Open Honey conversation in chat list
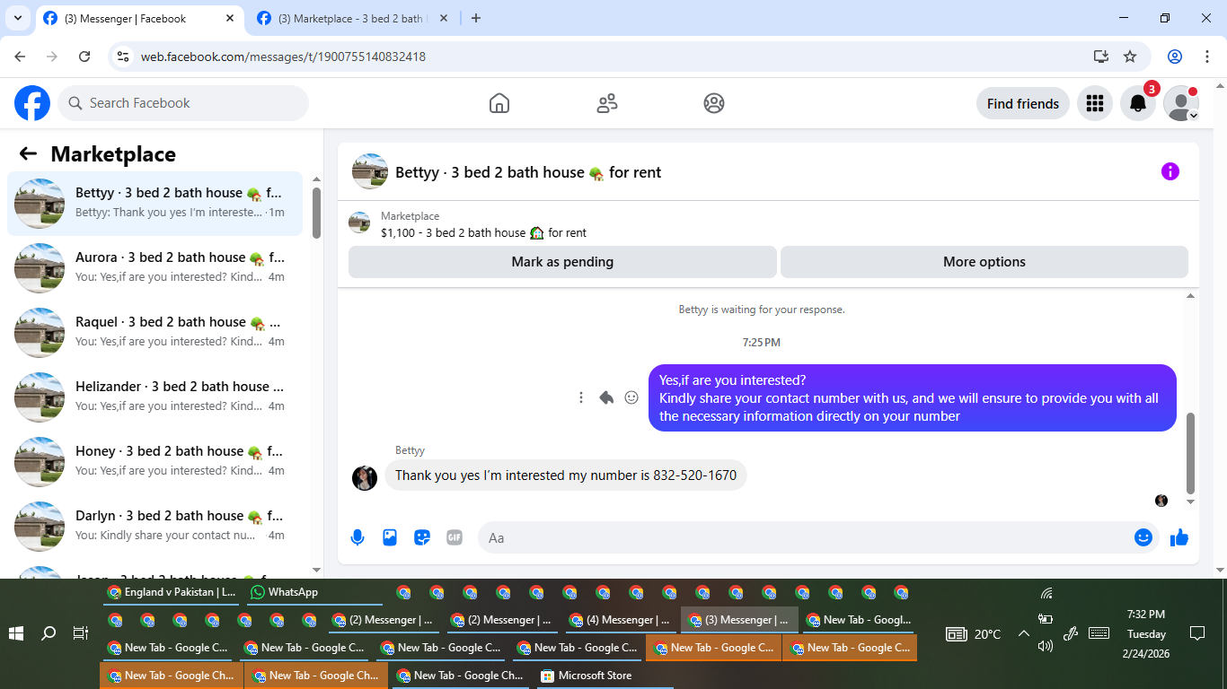This screenshot has width=1227, height=689. click(155, 462)
